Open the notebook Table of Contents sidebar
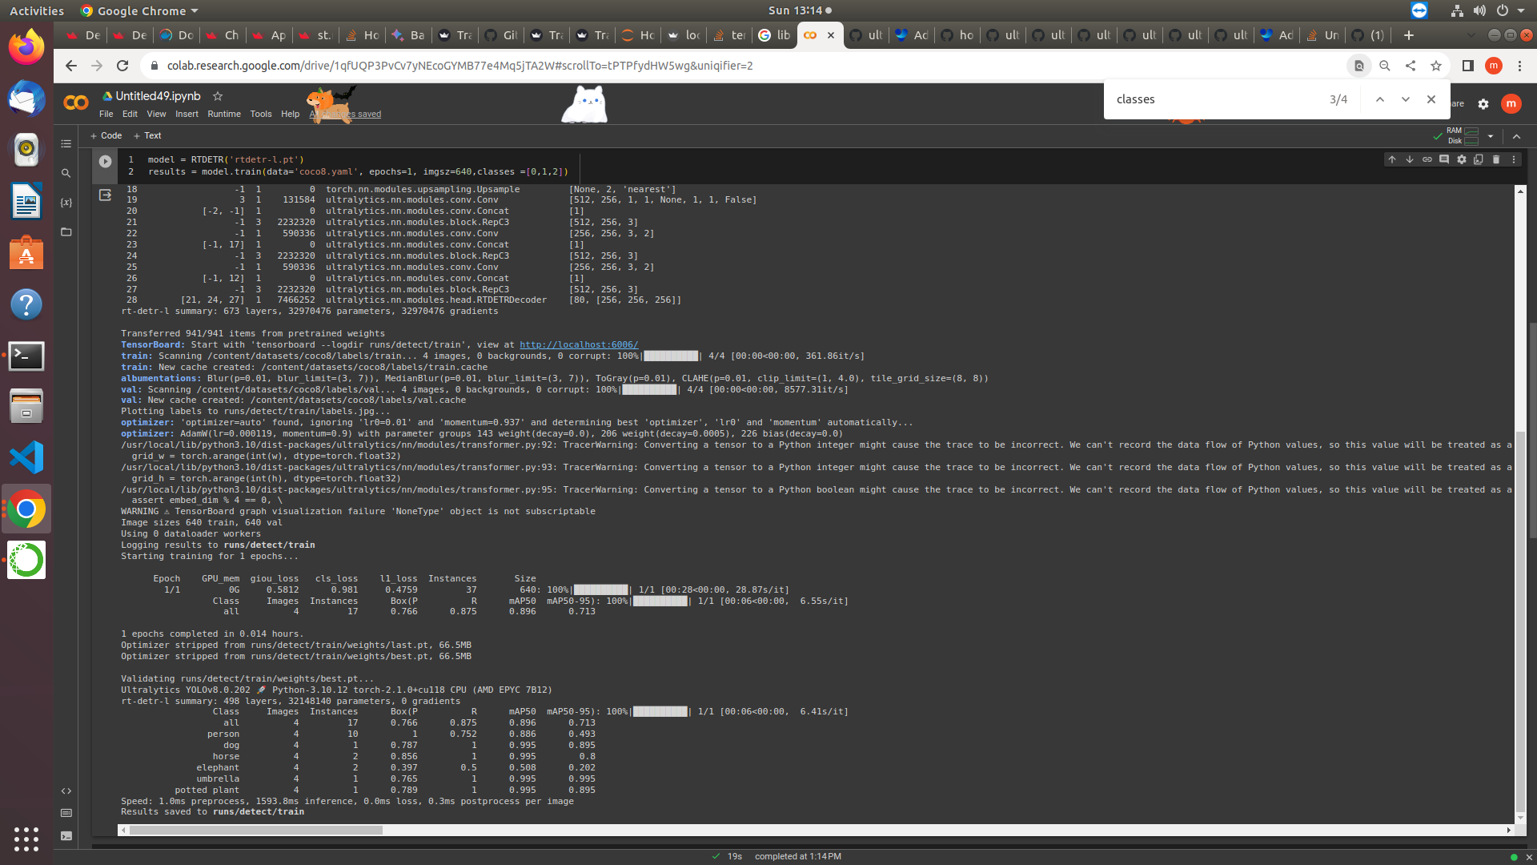The height and width of the screenshot is (865, 1537). click(x=66, y=143)
